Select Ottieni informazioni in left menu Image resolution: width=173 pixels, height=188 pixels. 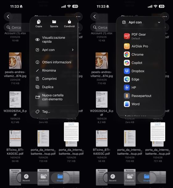pos(54,62)
